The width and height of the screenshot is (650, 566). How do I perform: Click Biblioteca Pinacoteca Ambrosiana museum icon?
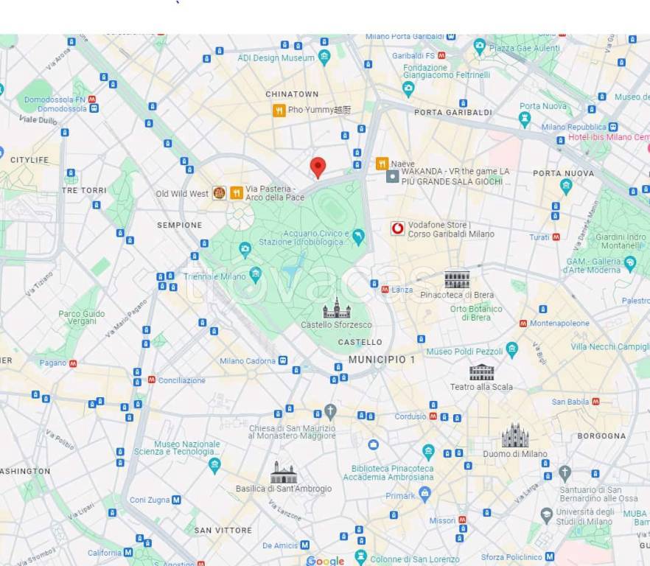pos(428,453)
